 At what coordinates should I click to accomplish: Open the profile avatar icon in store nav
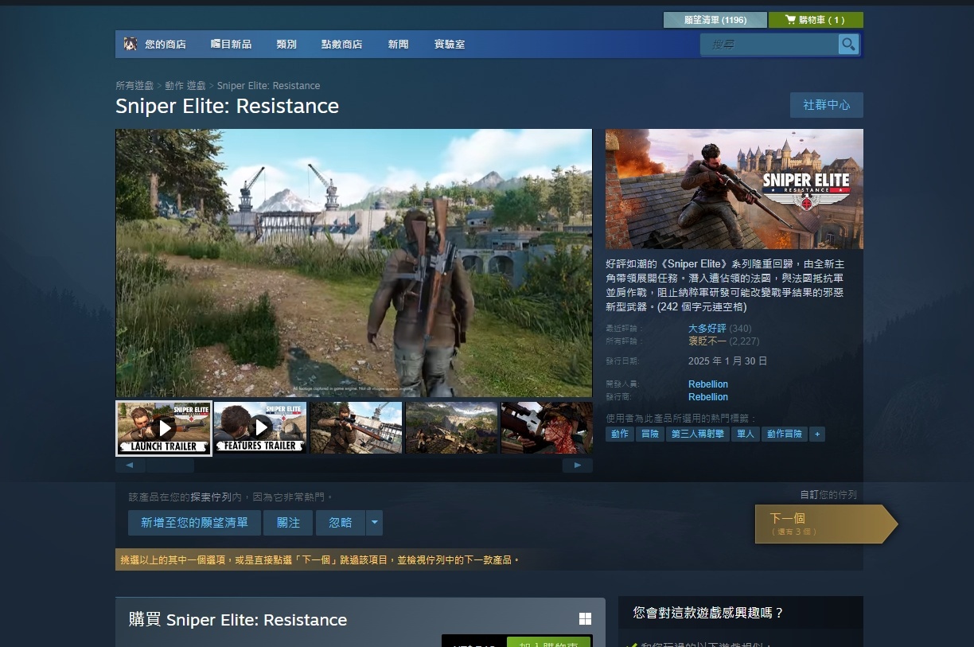point(131,45)
